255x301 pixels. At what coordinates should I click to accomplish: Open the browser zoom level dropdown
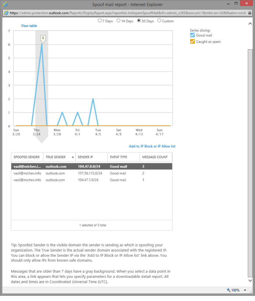click(245, 290)
